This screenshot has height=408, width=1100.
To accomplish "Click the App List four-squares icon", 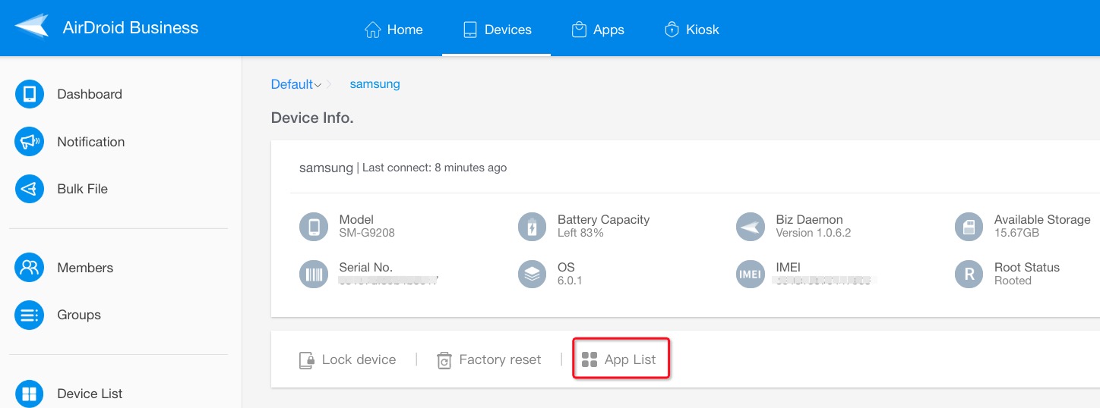I will (x=590, y=359).
